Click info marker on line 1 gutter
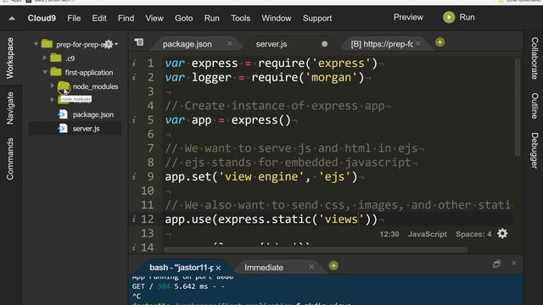The height and width of the screenshot is (305, 543). [x=134, y=64]
